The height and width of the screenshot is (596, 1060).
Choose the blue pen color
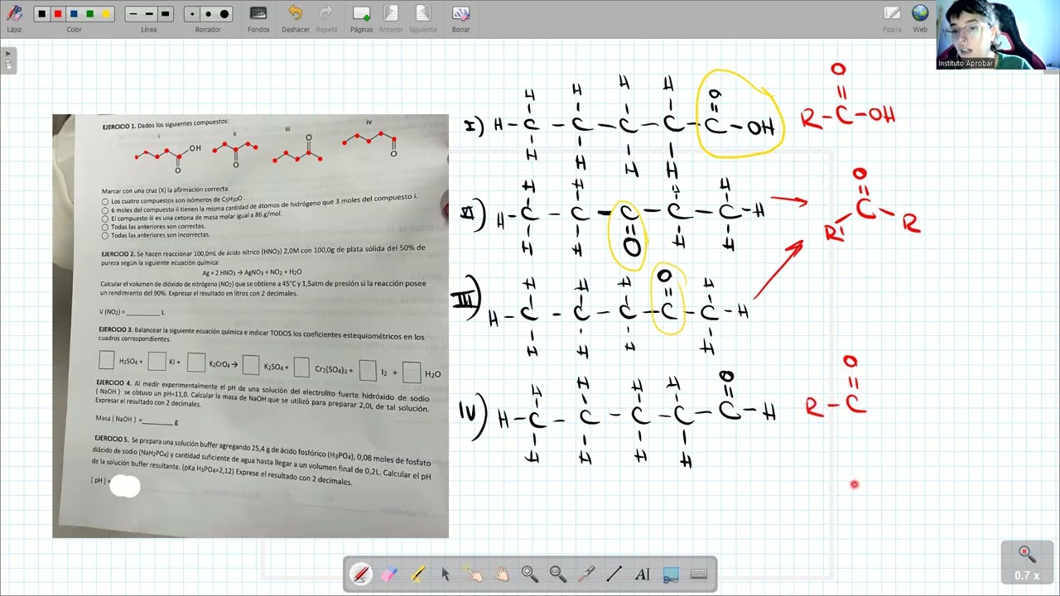(74, 14)
